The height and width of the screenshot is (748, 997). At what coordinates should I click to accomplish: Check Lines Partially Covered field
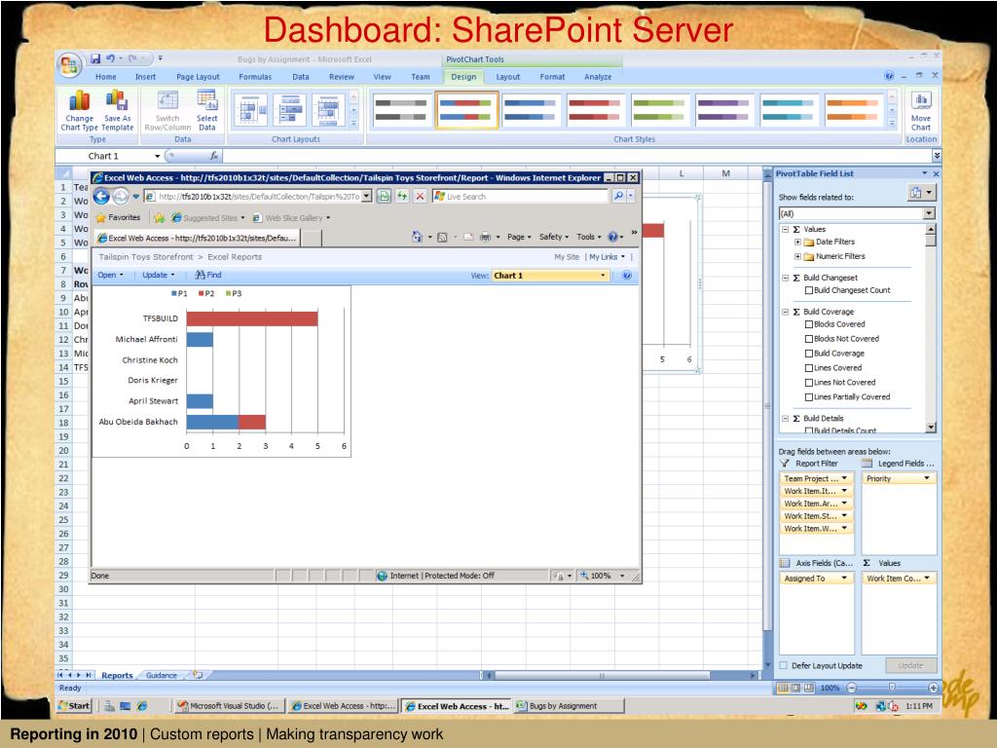pyautogui.click(x=809, y=397)
